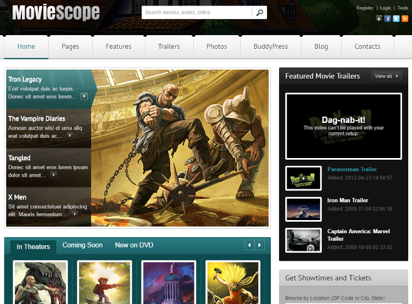Open the domed building movie poster
412x304 pixels.
pos(169,283)
